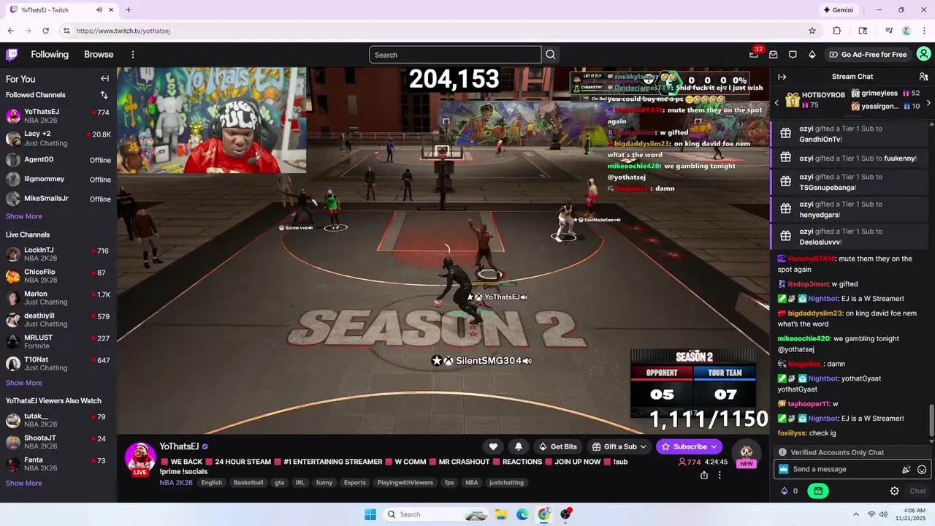Image resolution: width=935 pixels, height=526 pixels.
Task: Open channel points green button
Action: (x=818, y=491)
